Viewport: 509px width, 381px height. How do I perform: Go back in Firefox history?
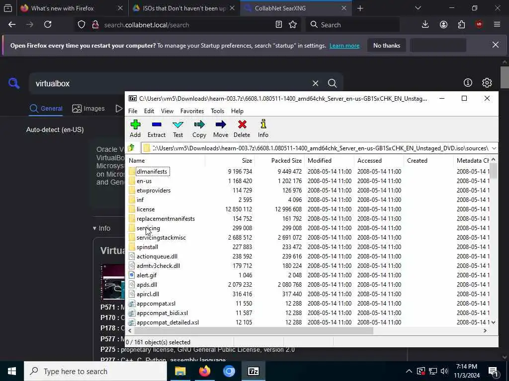click(x=12, y=25)
